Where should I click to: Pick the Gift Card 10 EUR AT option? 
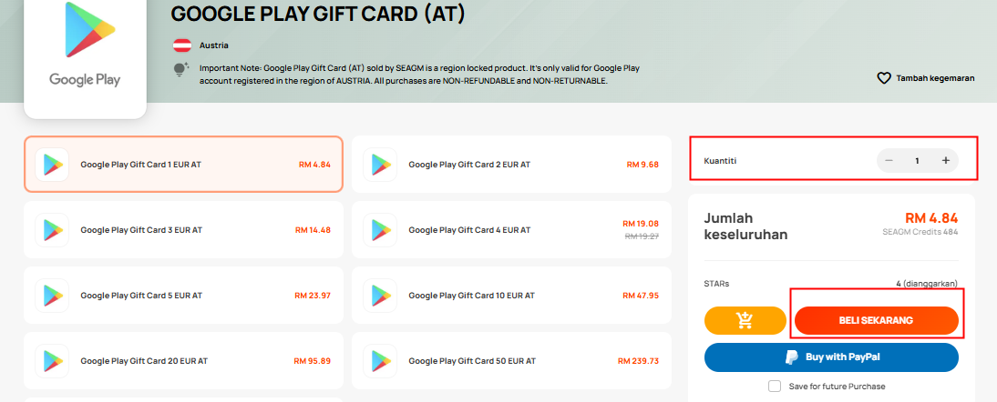(x=511, y=296)
